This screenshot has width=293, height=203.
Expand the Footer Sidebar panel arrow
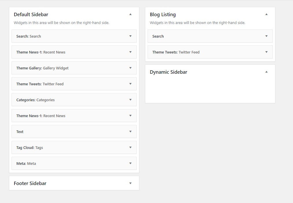click(130, 183)
